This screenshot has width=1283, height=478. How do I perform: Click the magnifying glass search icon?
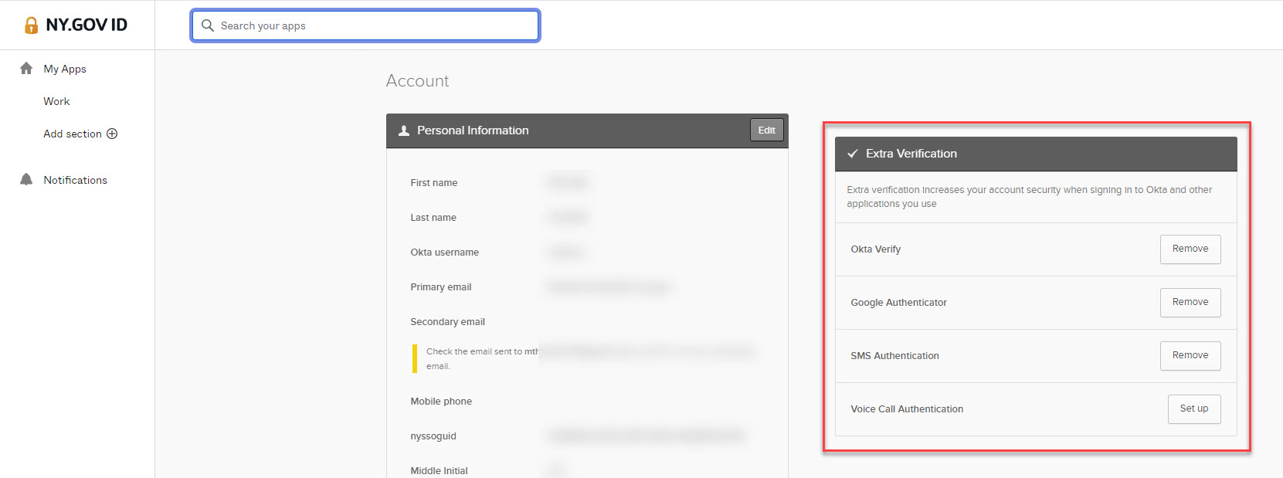[207, 25]
